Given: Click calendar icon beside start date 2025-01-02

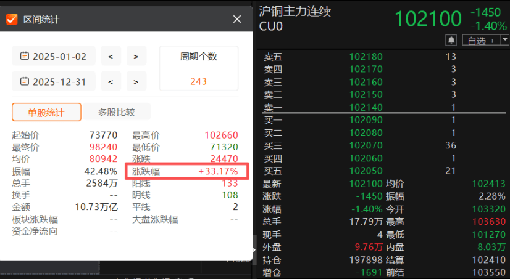Looking at the screenshot, I should tap(25, 56).
